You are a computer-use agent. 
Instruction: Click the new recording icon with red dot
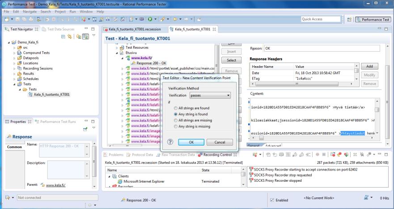[84, 19]
